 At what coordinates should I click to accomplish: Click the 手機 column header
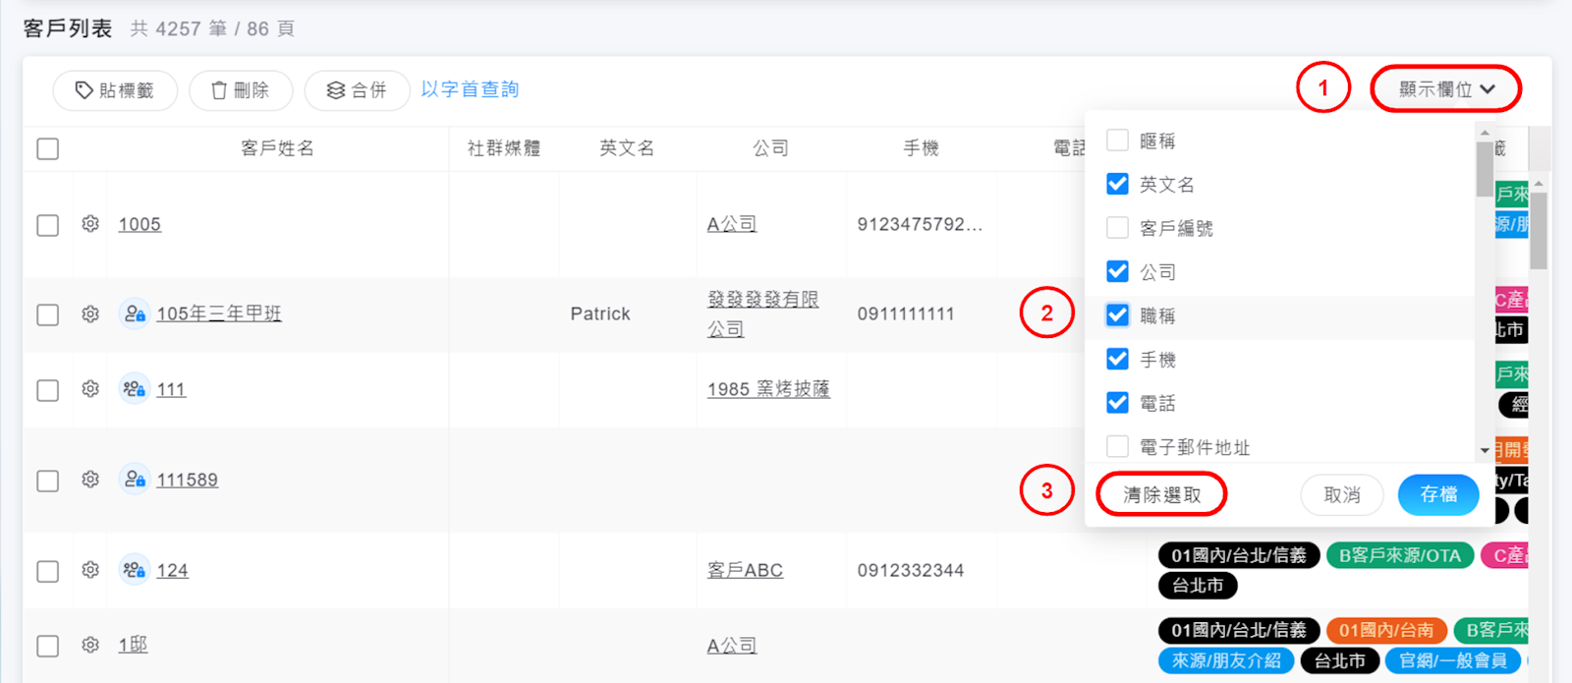click(x=921, y=148)
